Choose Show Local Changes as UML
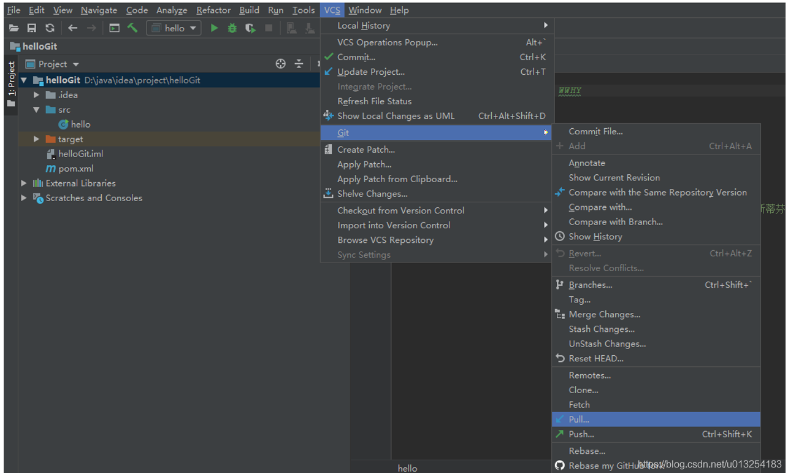Image resolution: width=788 pixels, height=476 pixels. 436,116
